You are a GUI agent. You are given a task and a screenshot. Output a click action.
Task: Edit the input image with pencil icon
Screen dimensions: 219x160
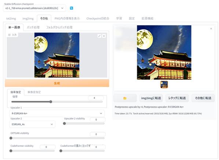click(x=99, y=36)
